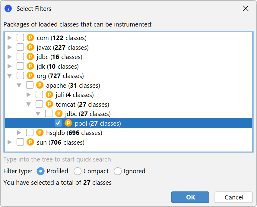Select the Compact filter type
This screenshot has height=207, width=257.
click(78, 171)
